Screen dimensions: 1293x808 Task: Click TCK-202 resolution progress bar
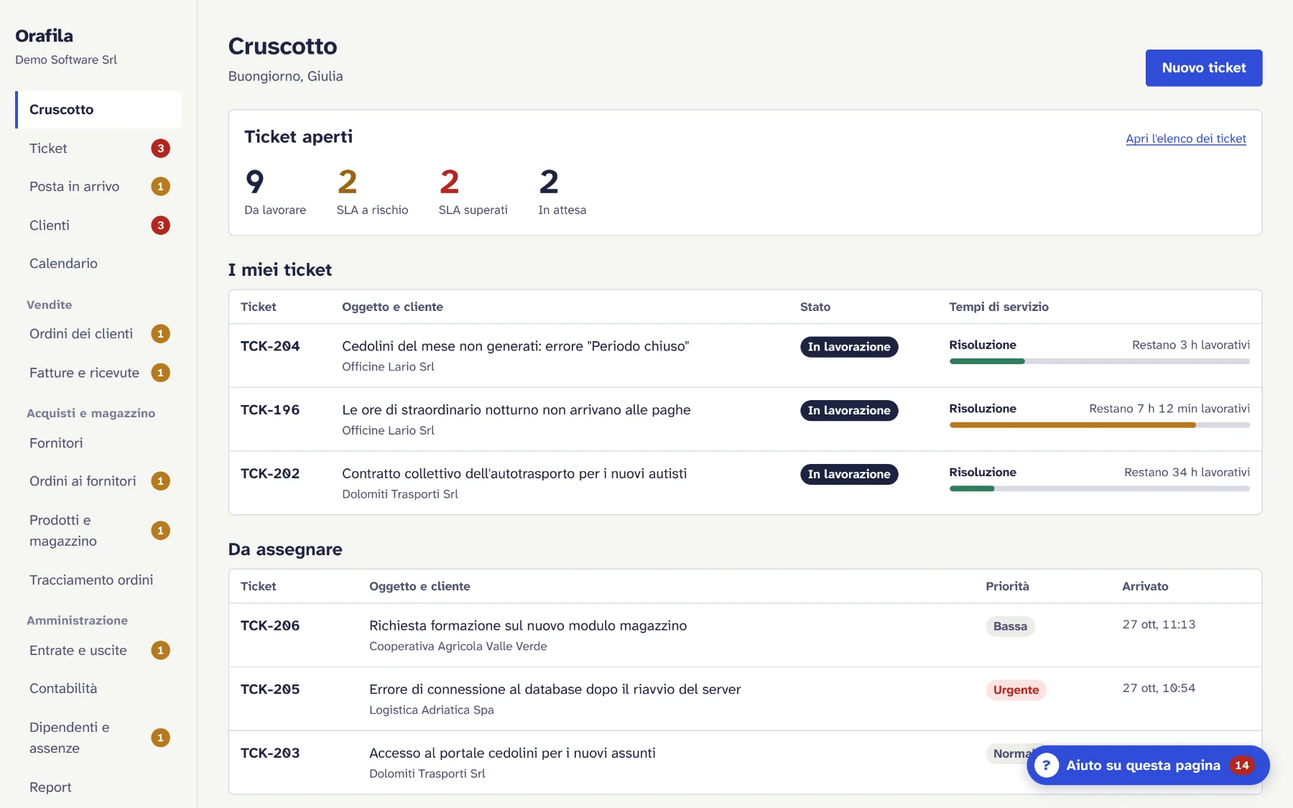[1099, 488]
